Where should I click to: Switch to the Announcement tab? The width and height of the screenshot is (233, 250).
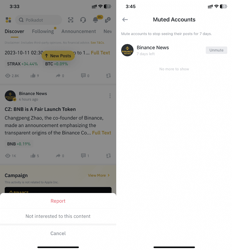(x=79, y=31)
